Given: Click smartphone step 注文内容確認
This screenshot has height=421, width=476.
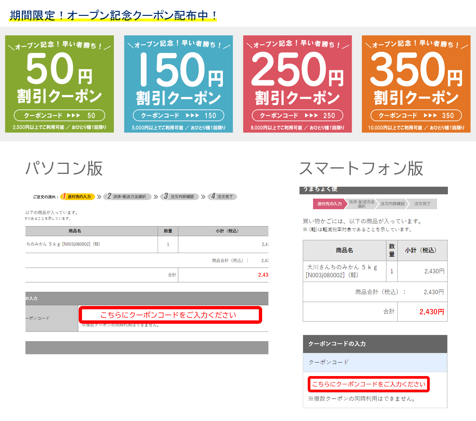Looking at the screenshot, I should pos(392,204).
